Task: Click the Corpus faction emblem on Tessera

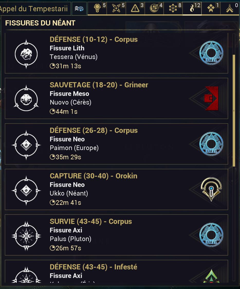Action: [211, 53]
